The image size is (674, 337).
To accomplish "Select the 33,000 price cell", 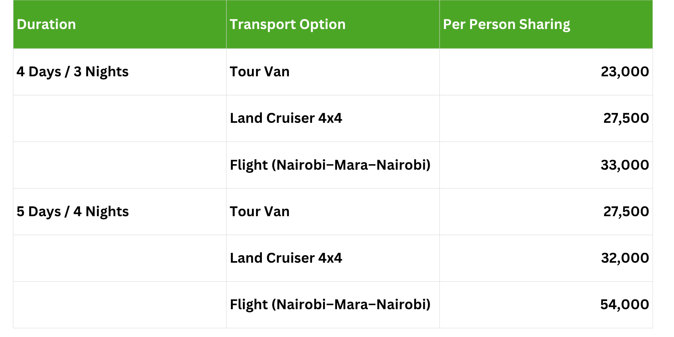I will [x=624, y=165].
